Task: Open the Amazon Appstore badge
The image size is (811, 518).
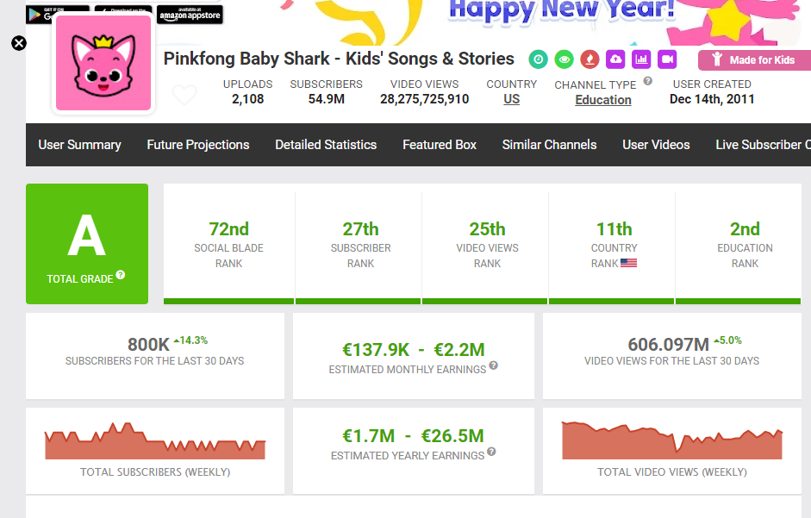Action: [190, 15]
